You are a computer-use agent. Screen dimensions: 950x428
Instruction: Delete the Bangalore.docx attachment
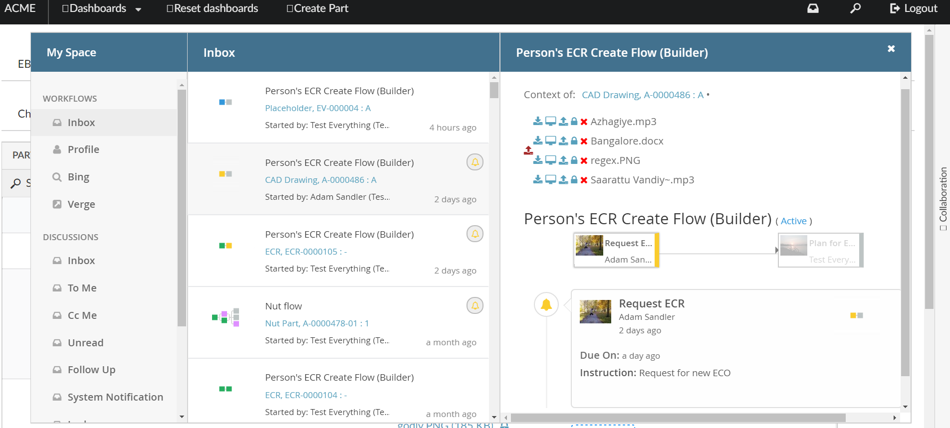[584, 142]
